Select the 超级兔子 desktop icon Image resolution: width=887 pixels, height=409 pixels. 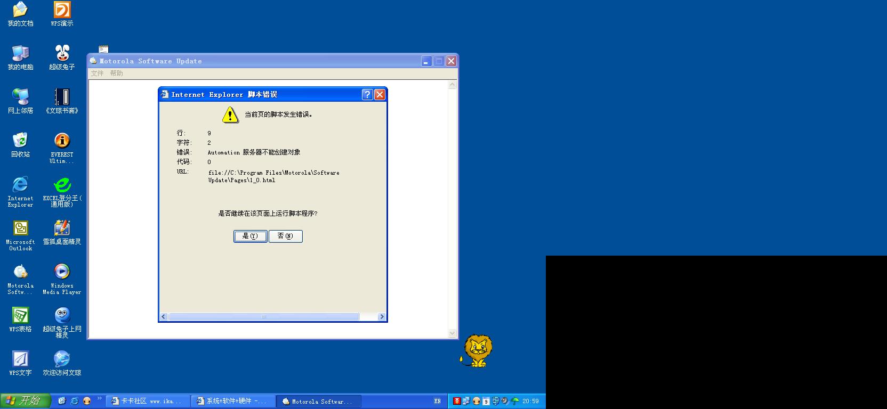point(62,58)
